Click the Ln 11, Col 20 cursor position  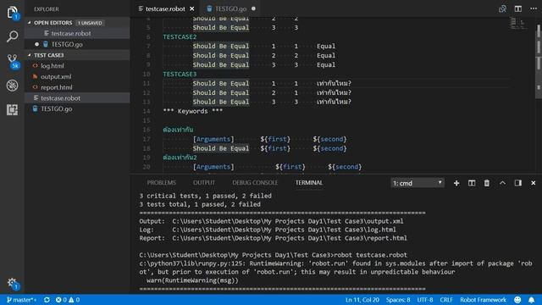tap(362, 300)
